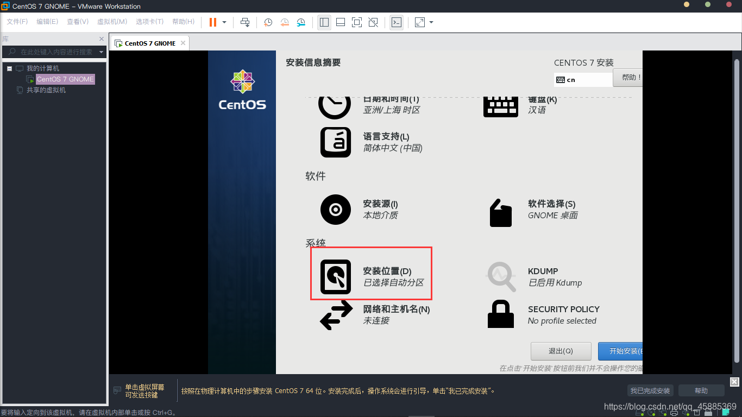Click the 本地介质 text
Viewport: 742px width, 417px height.
click(381, 215)
